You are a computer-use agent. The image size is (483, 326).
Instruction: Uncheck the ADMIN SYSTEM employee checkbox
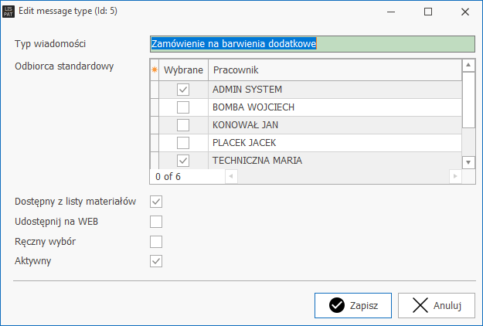183,90
